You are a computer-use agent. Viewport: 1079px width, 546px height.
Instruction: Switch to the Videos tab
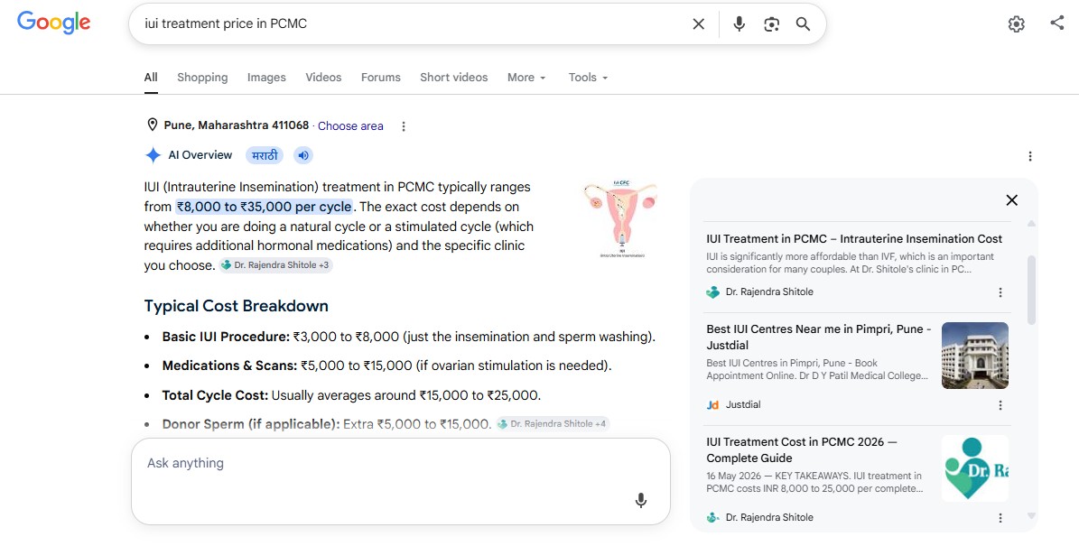pyautogui.click(x=323, y=78)
